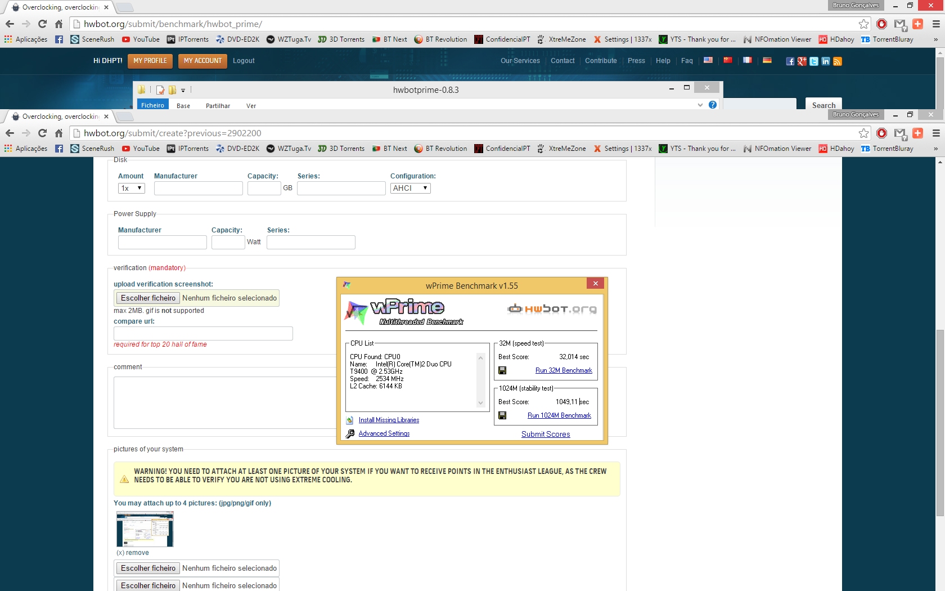This screenshot has width=945, height=591.
Task: Open the LinkedIn social icon
Action: 826,61
